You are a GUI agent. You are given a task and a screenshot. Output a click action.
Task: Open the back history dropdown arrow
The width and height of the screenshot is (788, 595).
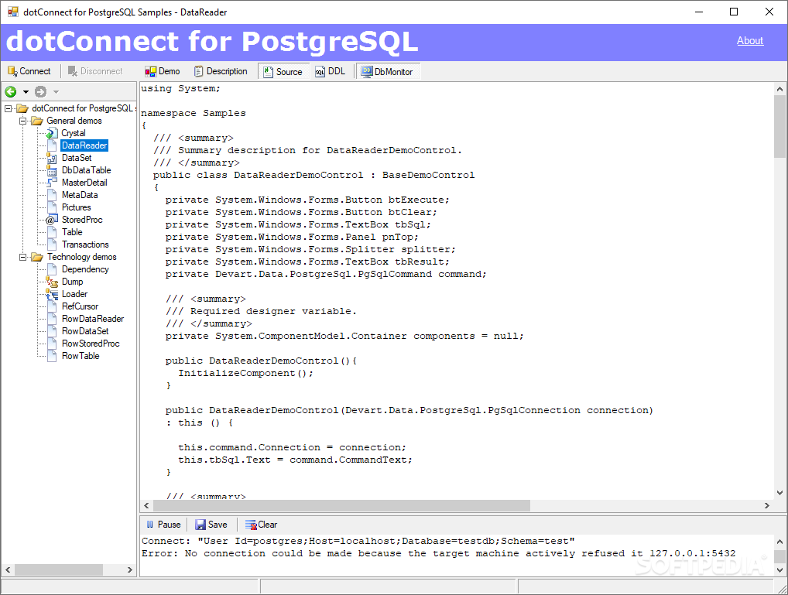tap(26, 92)
